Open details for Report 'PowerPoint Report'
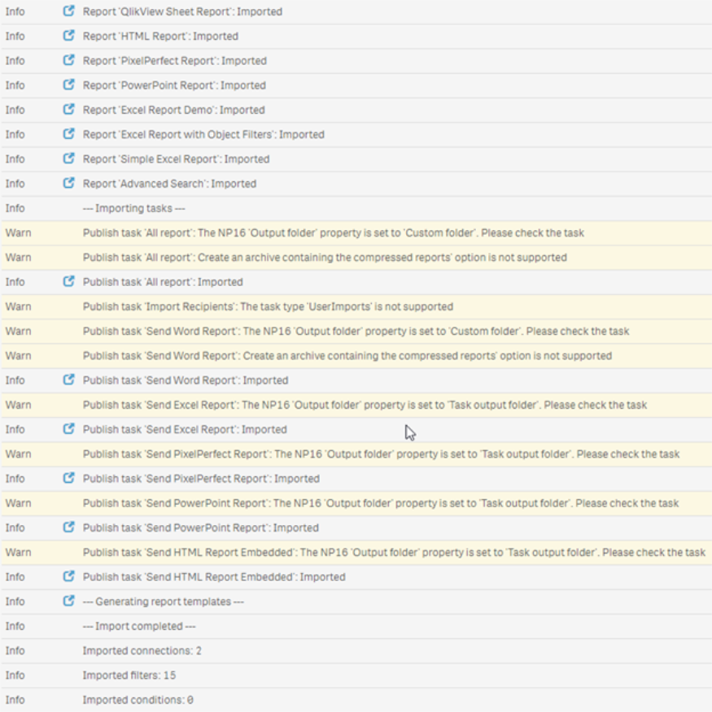 pos(69,85)
